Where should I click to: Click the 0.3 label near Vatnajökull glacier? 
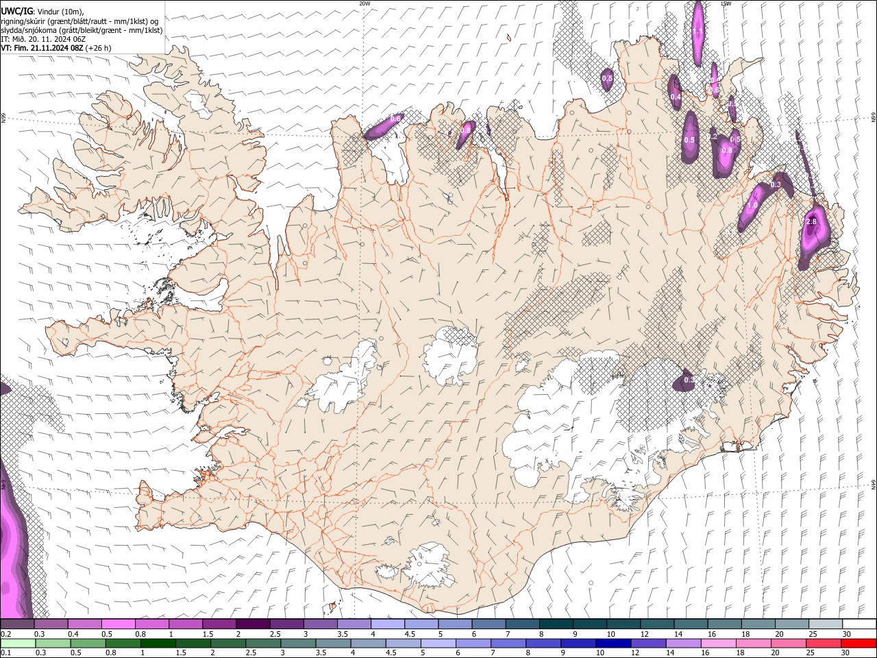689,380
